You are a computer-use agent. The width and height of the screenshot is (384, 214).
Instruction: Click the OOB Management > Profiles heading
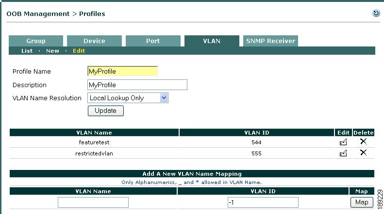[x=56, y=14]
